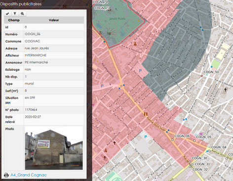Select the COGN_05 marker on the map

click(x=194, y=141)
